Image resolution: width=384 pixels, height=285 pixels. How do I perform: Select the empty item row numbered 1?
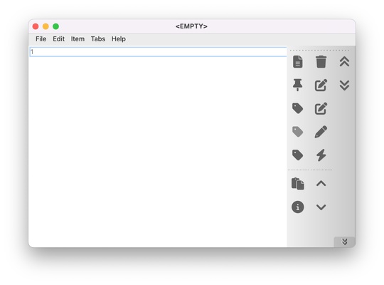(x=158, y=52)
